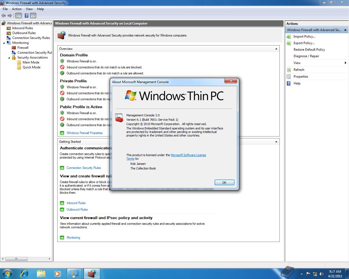Choose Restore Default Policy action
This screenshot has width=349, height=279.
[x=309, y=50]
